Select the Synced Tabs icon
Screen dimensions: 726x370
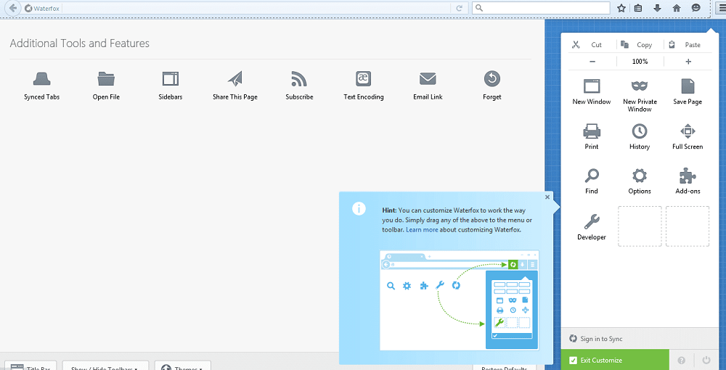click(x=41, y=79)
